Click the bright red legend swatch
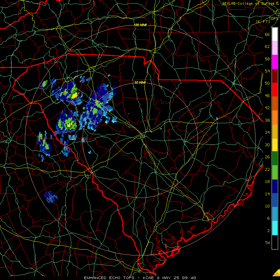This screenshot has height=280, width=280. [275, 90]
